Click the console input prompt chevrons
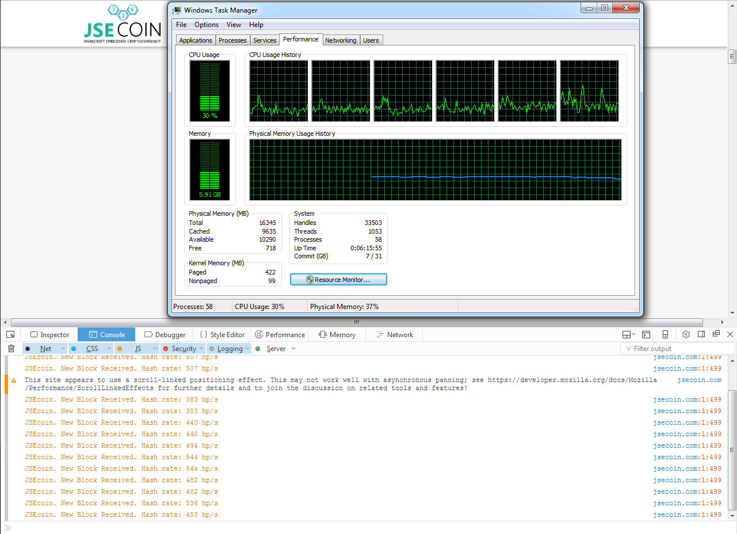Screen dimensions: 737x534 click(x=7, y=528)
